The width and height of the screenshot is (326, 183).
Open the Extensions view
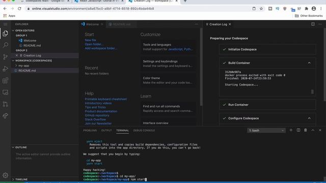6,80
